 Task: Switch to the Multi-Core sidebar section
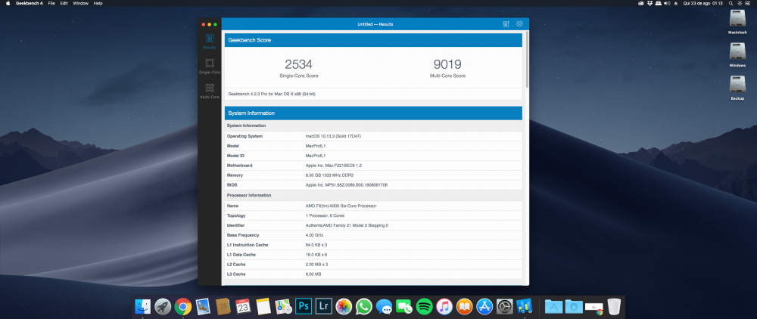point(210,91)
